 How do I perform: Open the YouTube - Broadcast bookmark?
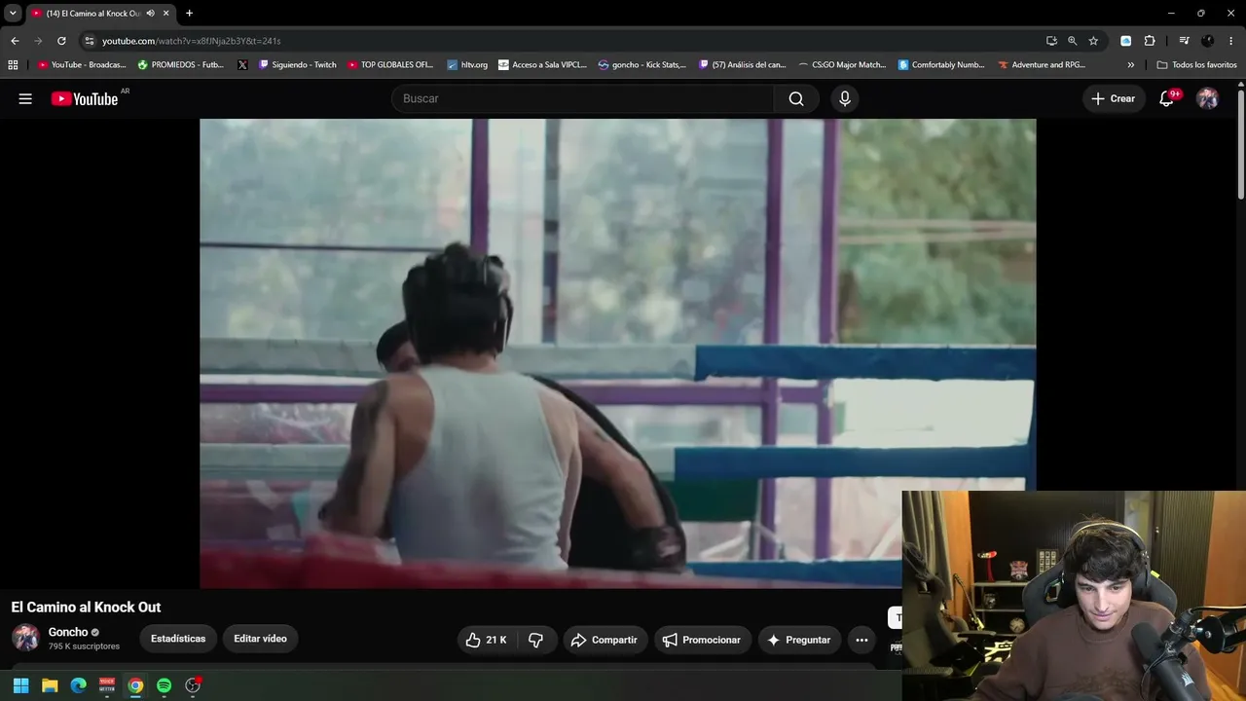click(x=82, y=65)
